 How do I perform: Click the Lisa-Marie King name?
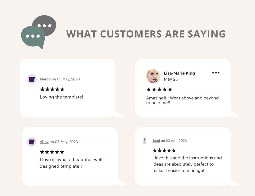(179, 73)
